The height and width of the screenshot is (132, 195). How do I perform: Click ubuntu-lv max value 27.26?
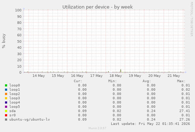pyautogui.click(x=185, y=120)
